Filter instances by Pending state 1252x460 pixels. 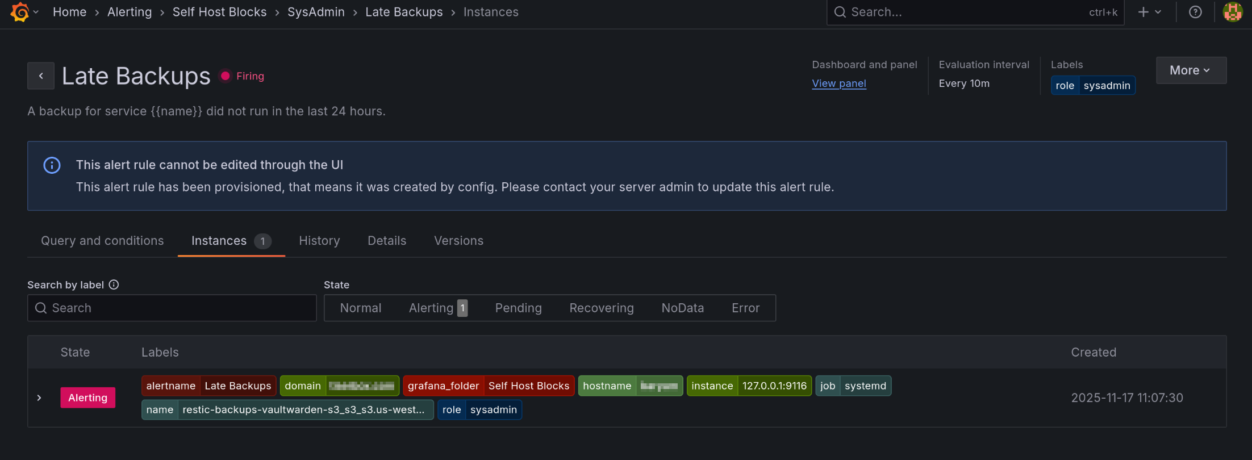[x=518, y=308]
